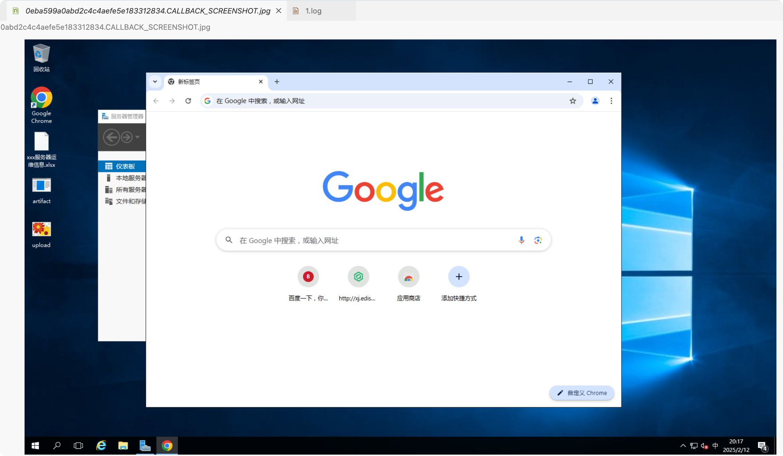Click the Google search box on the page

click(x=383, y=240)
